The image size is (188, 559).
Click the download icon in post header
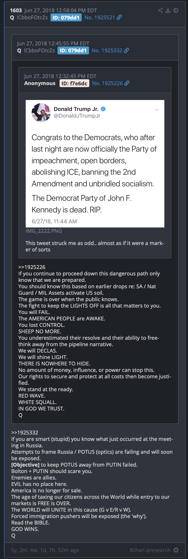point(168,10)
